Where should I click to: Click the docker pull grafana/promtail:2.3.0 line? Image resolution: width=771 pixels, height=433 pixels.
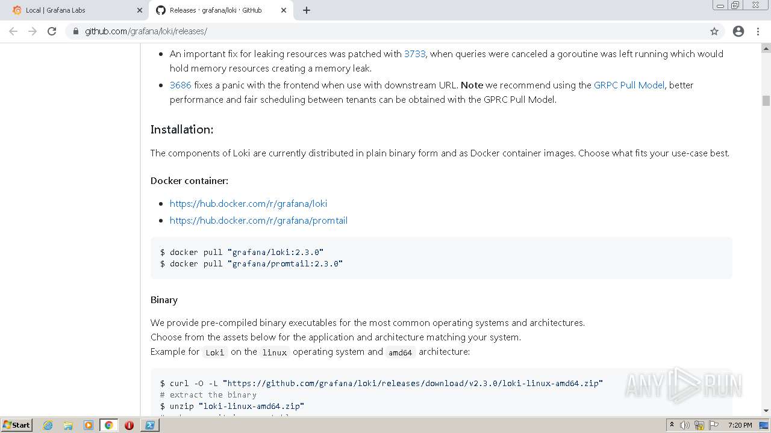251,263
